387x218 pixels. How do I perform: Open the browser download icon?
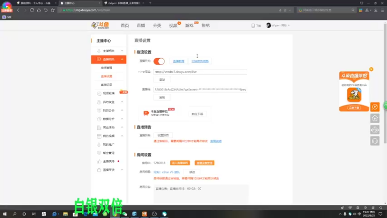pyautogui.click(x=376, y=10)
